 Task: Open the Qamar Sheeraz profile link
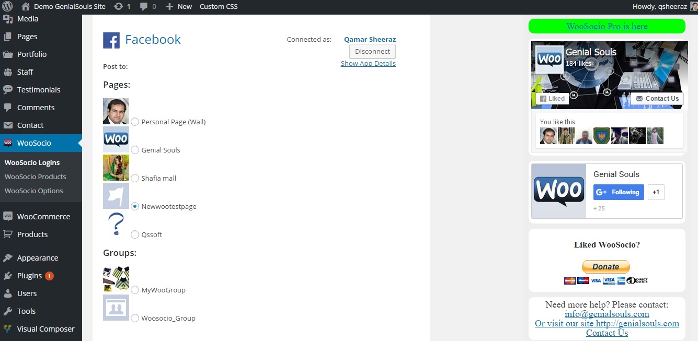click(x=370, y=39)
